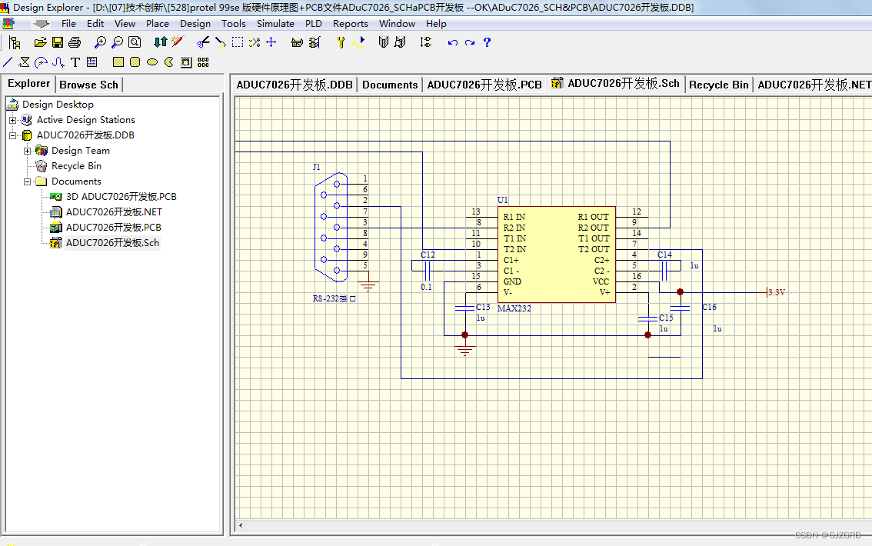Image resolution: width=872 pixels, height=546 pixels.
Task: Select the draw line tool
Action: [x=8, y=62]
